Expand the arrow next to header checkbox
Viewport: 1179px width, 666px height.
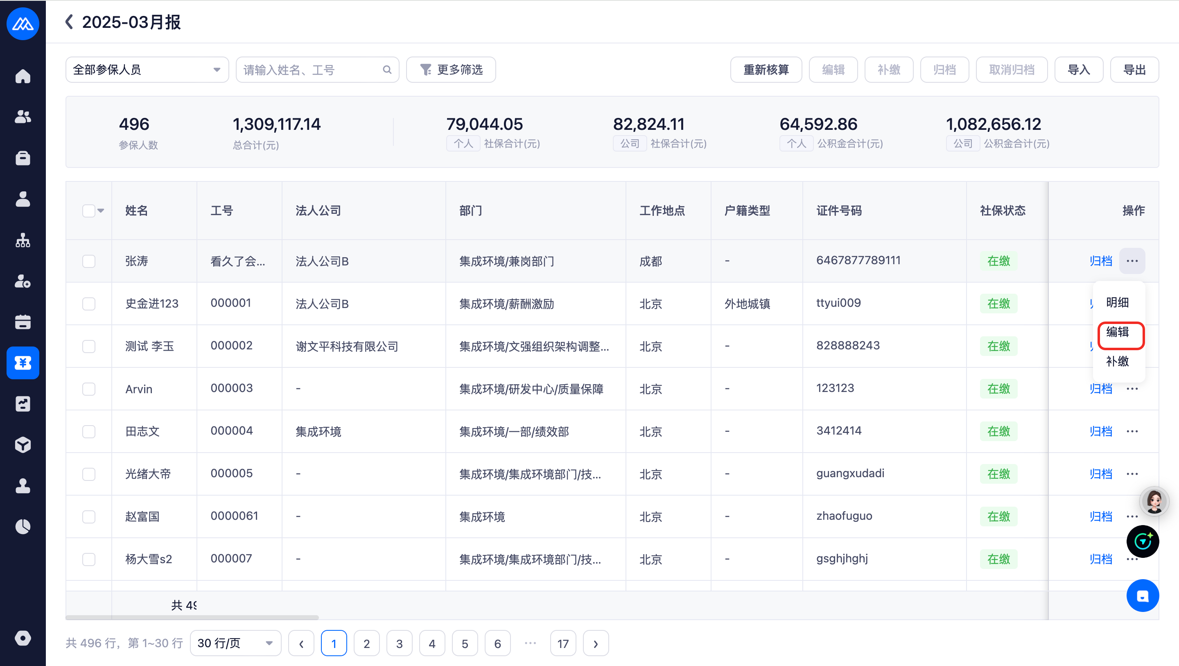point(101,211)
